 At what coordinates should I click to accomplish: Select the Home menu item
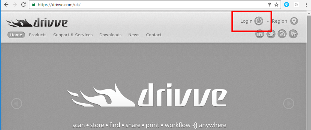click(16, 35)
